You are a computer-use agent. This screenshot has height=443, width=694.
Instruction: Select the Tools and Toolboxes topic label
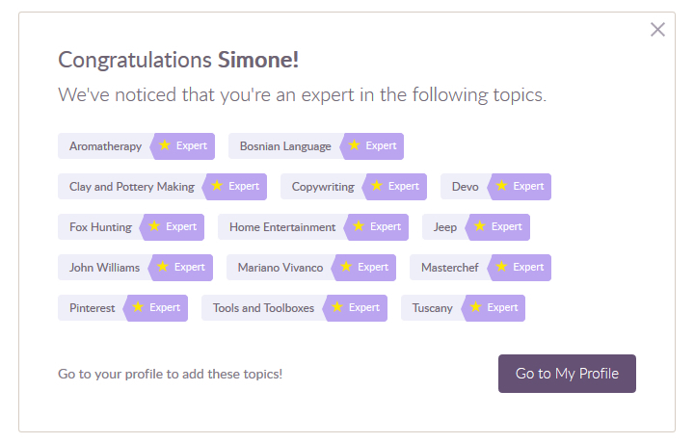[x=263, y=308]
